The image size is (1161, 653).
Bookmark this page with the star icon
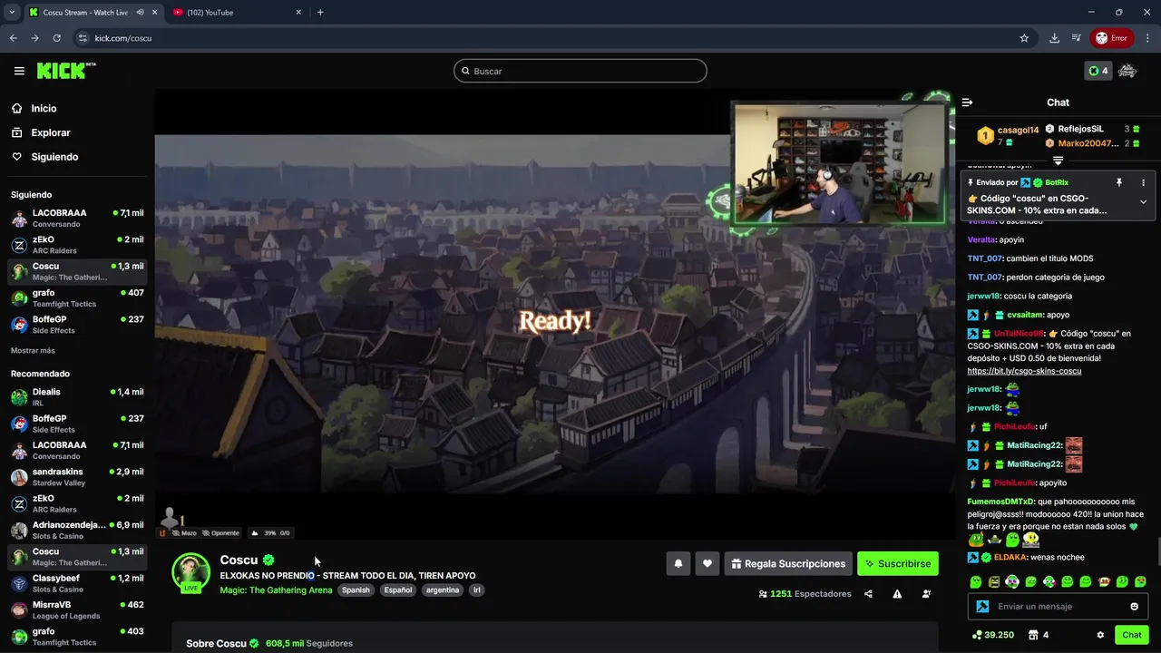coord(1024,38)
